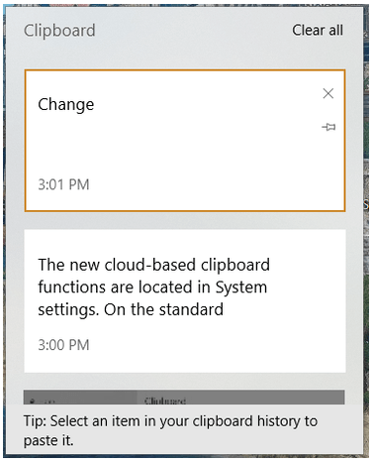Screen dimensions: 373x463
Task: Click the 3:00 PM timestamp
Action: (63, 345)
